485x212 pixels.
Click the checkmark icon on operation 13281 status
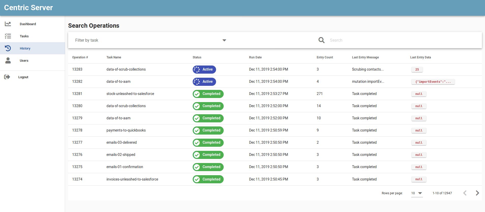(196, 94)
